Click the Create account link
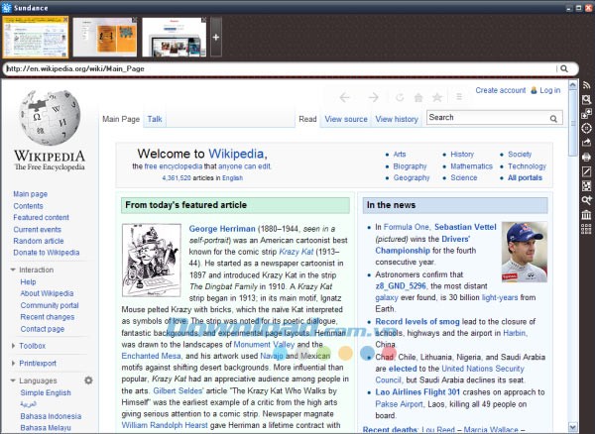 500,90
